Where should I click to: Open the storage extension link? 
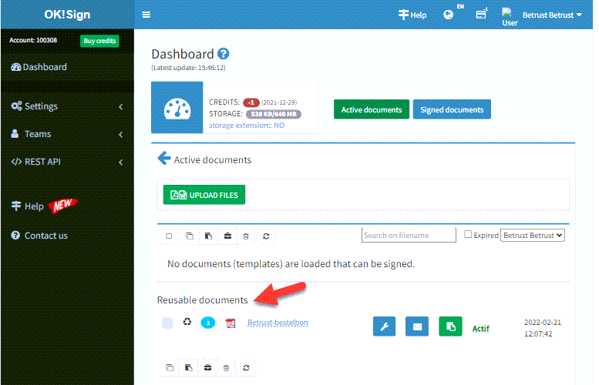(247, 126)
